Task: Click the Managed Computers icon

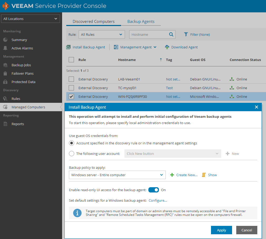Action: pyautogui.click(x=5, y=107)
